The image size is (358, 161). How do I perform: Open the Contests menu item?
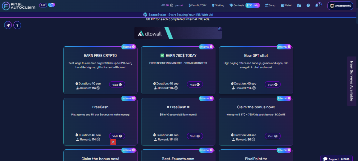237,5
